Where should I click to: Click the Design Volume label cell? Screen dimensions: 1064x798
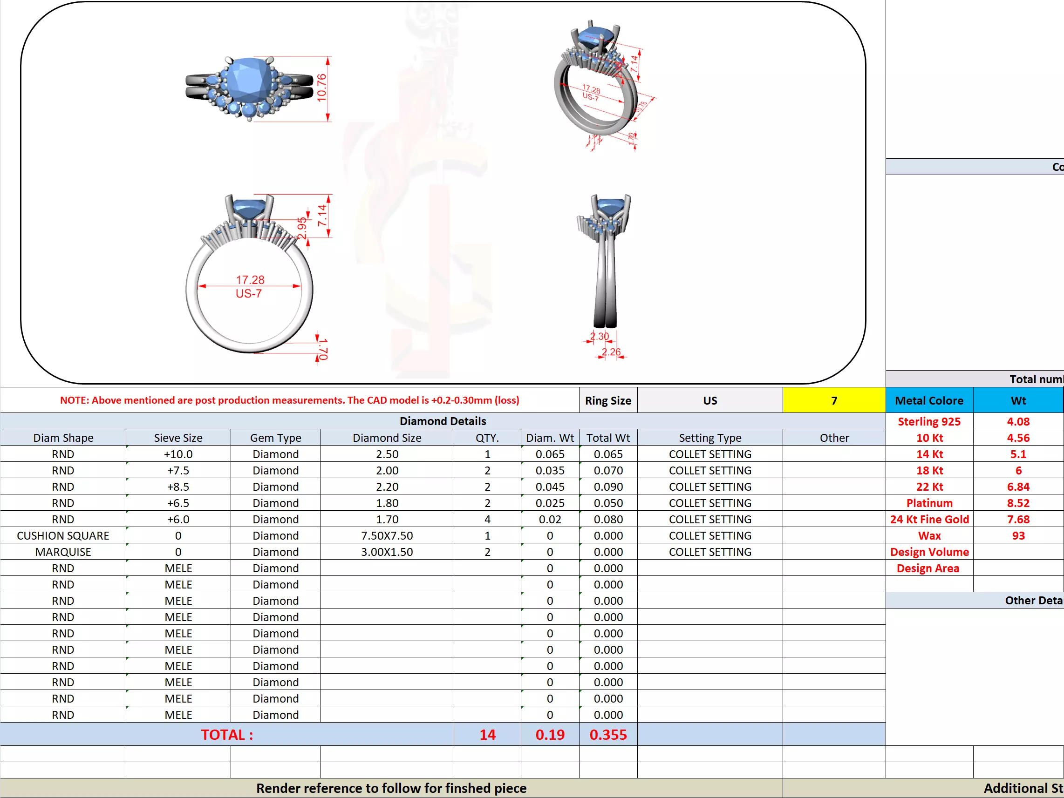pos(929,552)
